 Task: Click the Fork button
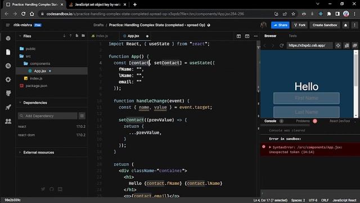point(300,25)
